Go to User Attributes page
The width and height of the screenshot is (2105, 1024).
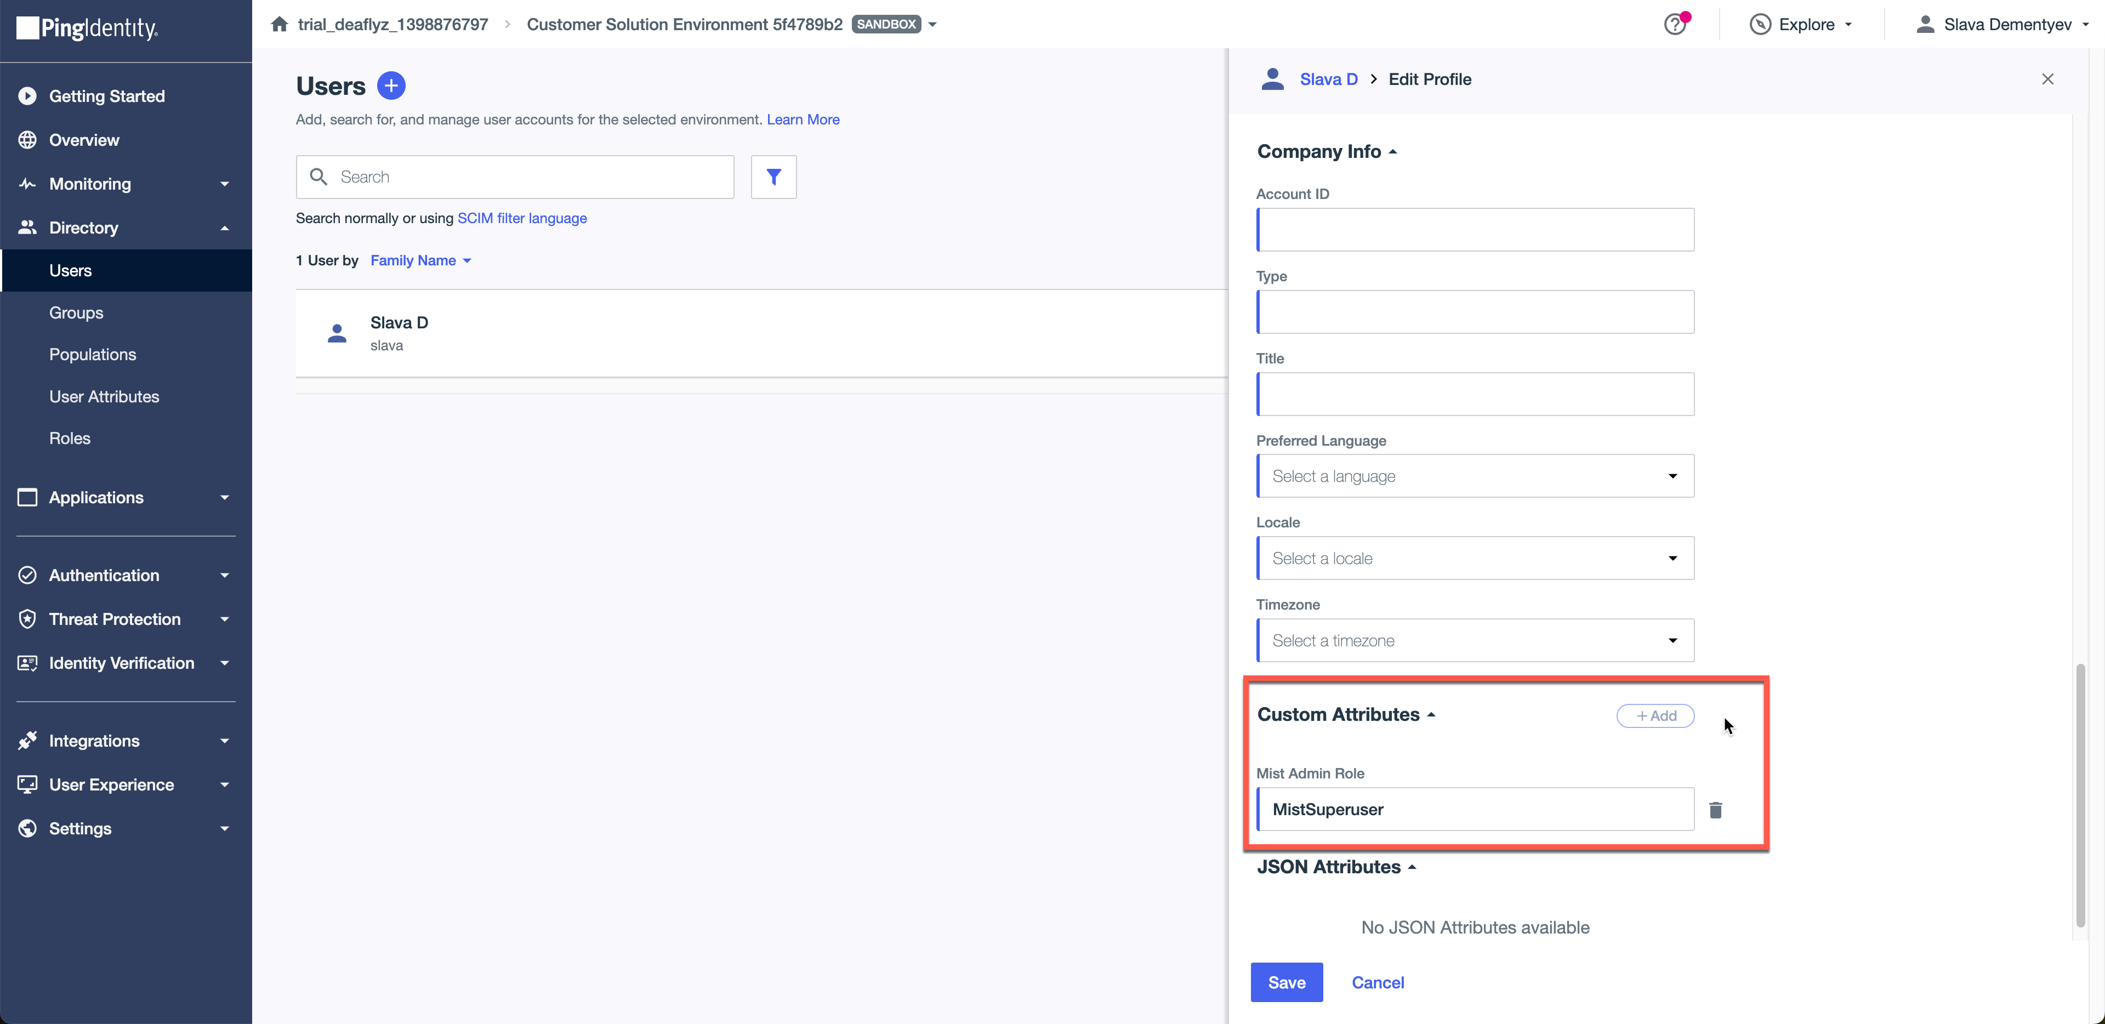click(x=104, y=396)
